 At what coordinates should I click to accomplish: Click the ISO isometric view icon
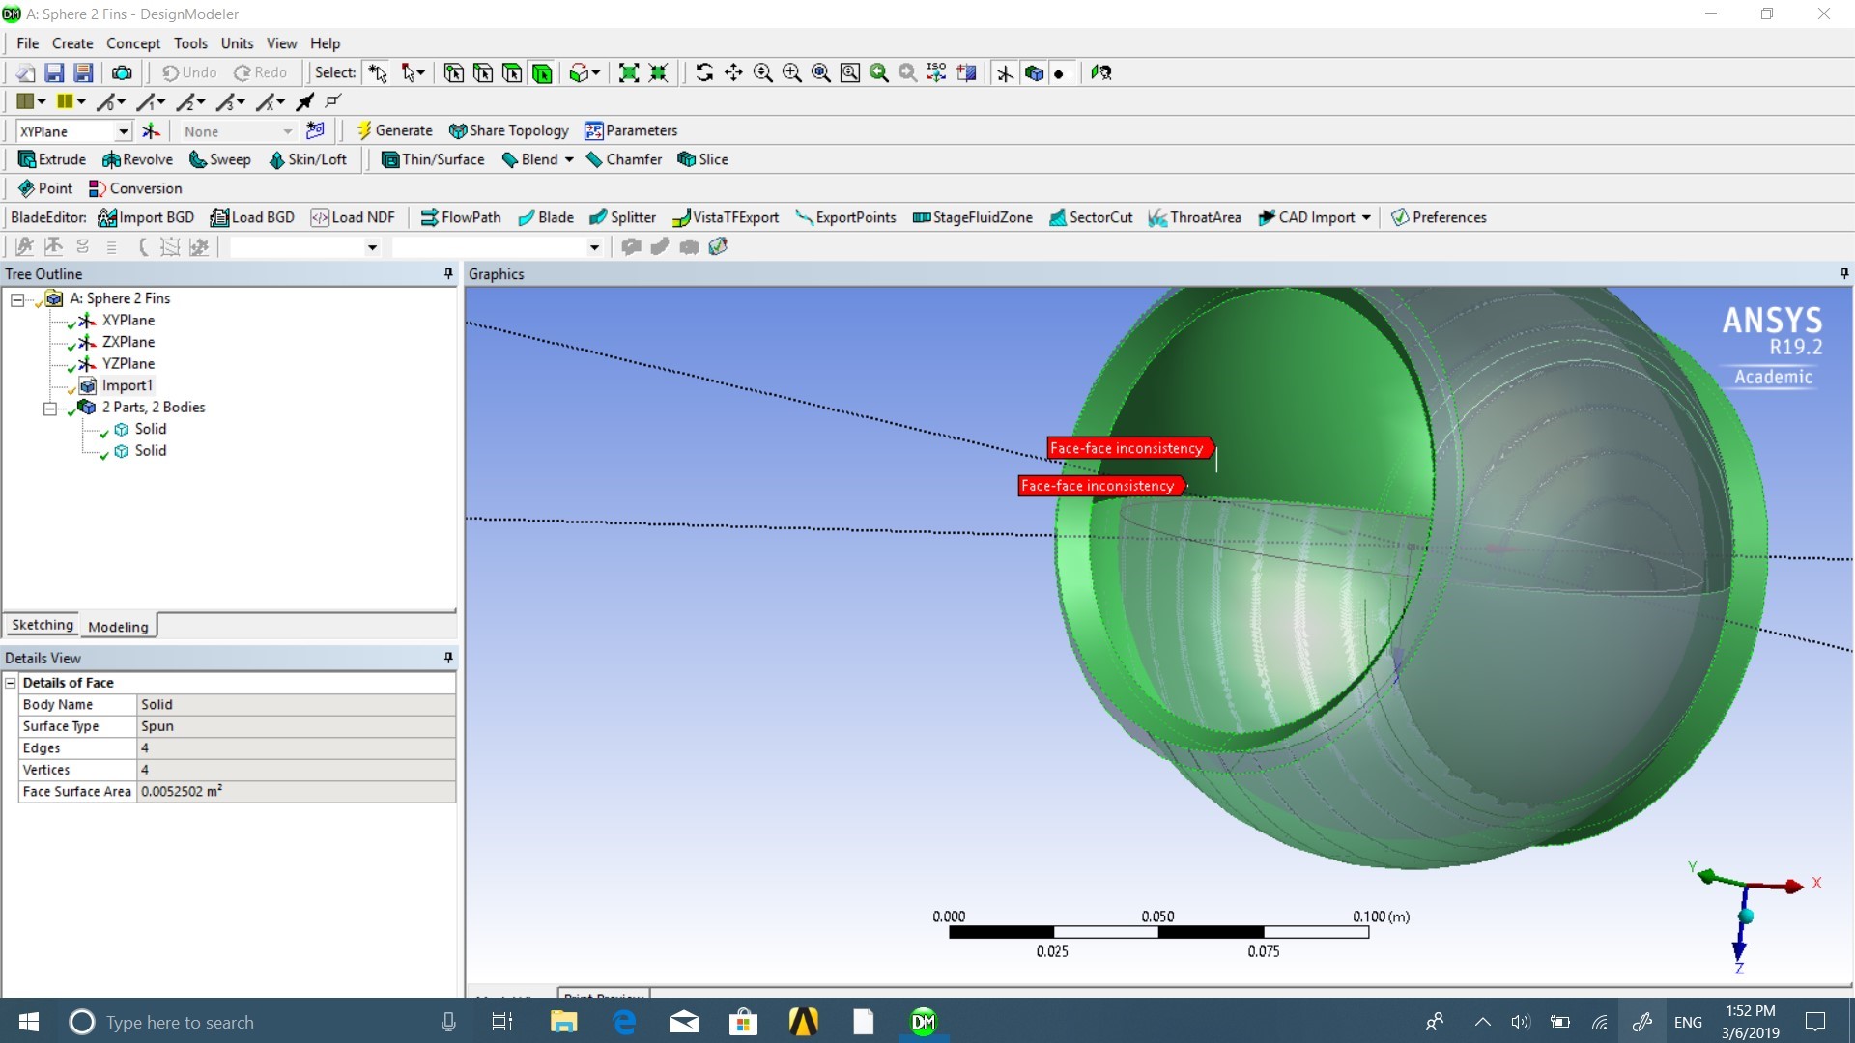(936, 72)
